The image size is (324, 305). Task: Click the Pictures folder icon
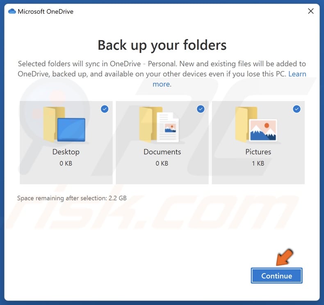coord(256,124)
